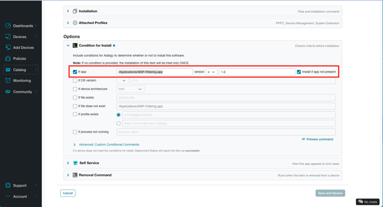Screen dimensions: 383x207
Task: Expand the Self Service section chevron
Action: coord(68,163)
